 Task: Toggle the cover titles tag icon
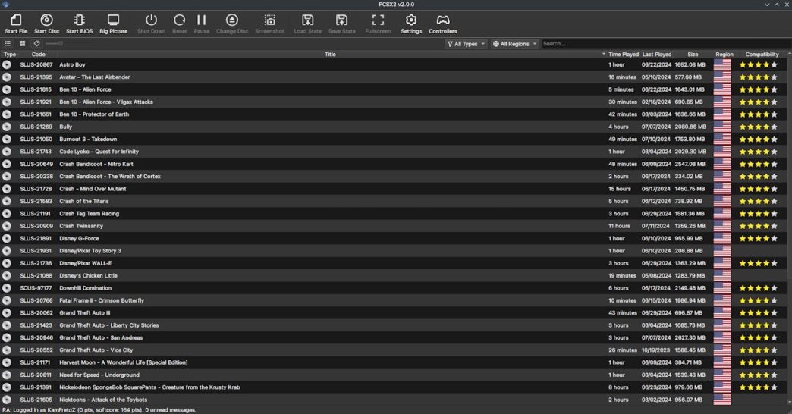pos(37,43)
